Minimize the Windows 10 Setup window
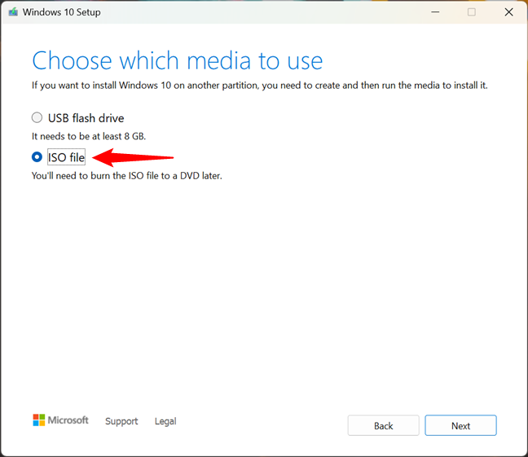 tap(435, 12)
